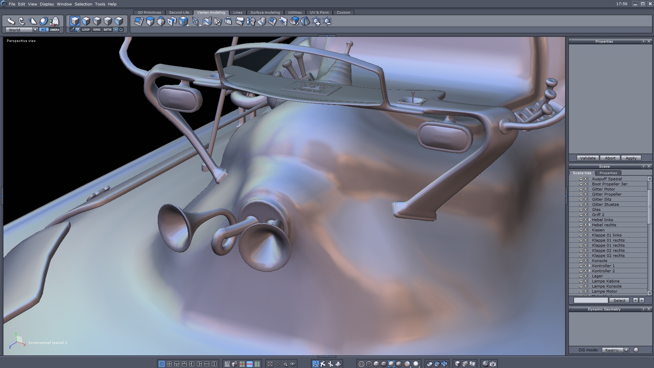
Task: Click the RING selection button
Action: [x=97, y=30]
